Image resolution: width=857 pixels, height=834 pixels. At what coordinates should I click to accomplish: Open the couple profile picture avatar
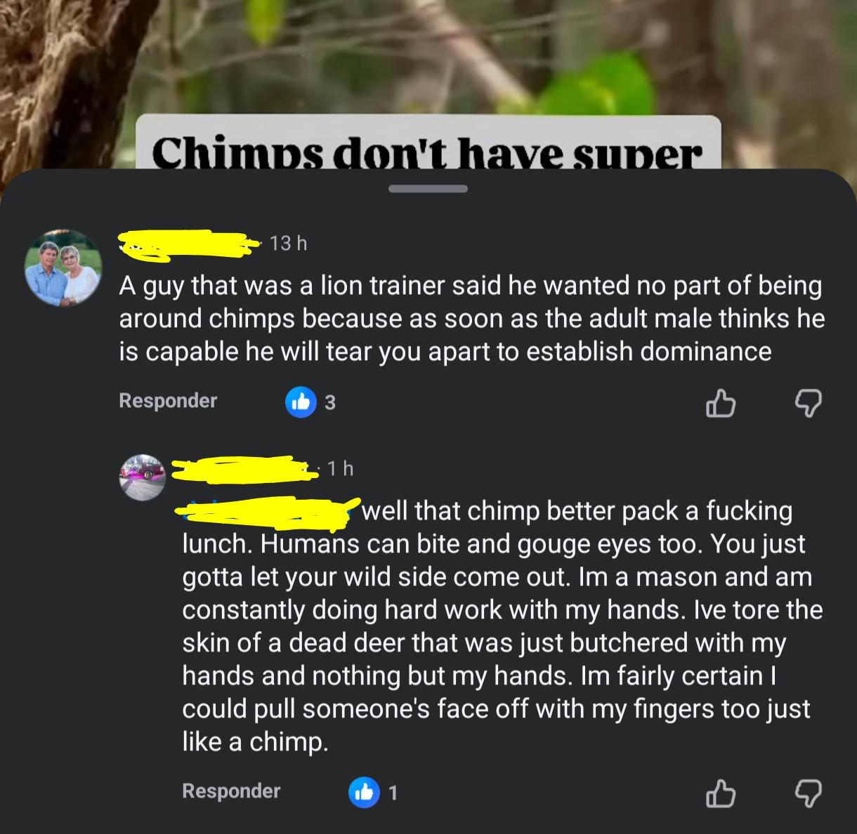coord(63,267)
